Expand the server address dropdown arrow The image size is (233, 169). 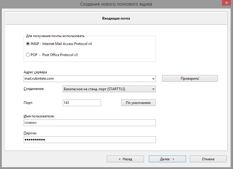[x=154, y=79]
